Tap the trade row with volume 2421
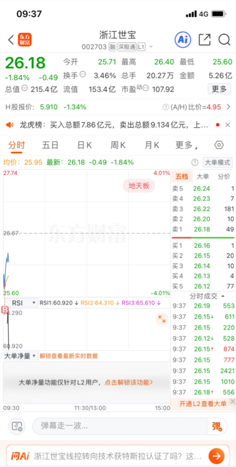236x467 pixels. (x=203, y=371)
